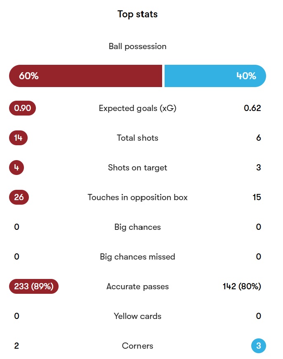Image resolution: width=283 pixels, height=359 pixels.
Task: Click the Total shots label
Action: pyautogui.click(x=138, y=138)
